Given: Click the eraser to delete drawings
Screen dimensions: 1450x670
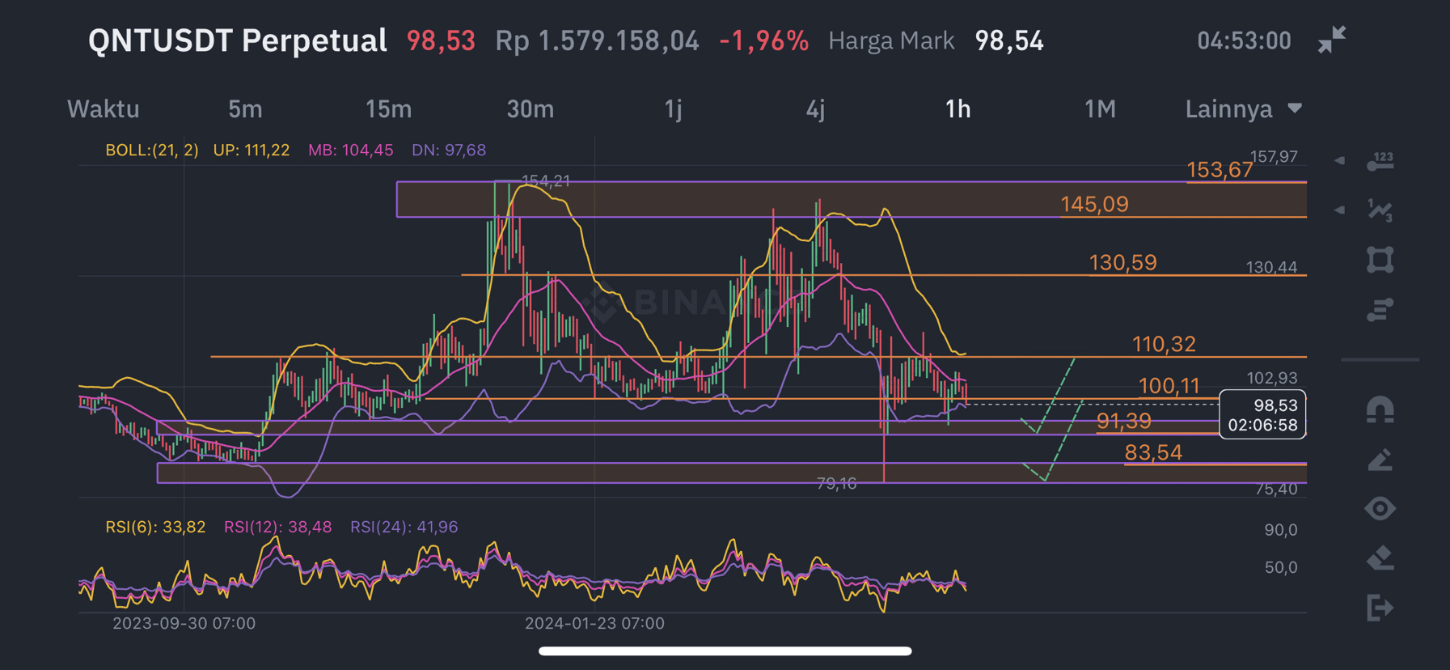Looking at the screenshot, I should [x=1380, y=558].
